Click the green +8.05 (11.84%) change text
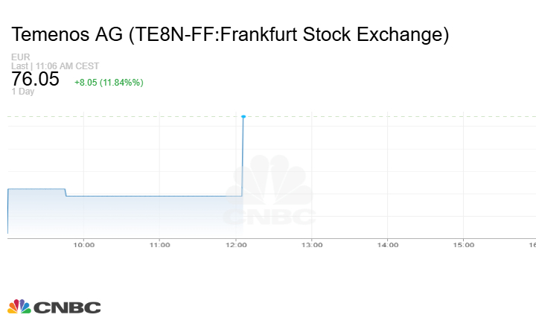 point(109,83)
